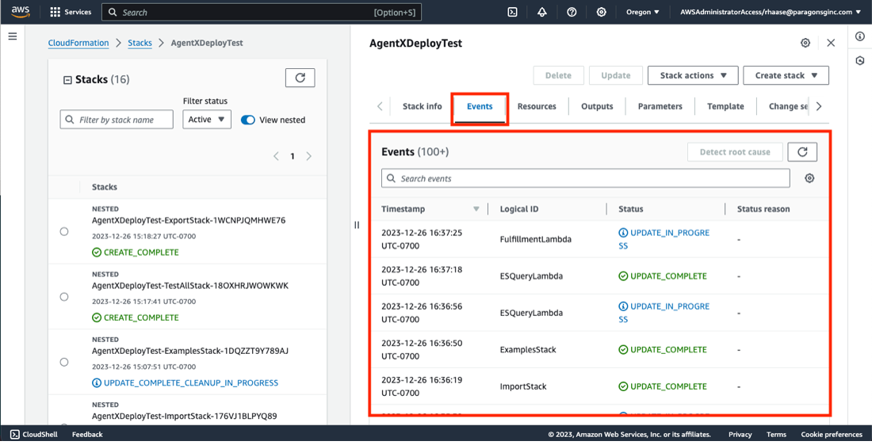
Task: Select the TestAllStack nested stack radio
Action: 64,297
